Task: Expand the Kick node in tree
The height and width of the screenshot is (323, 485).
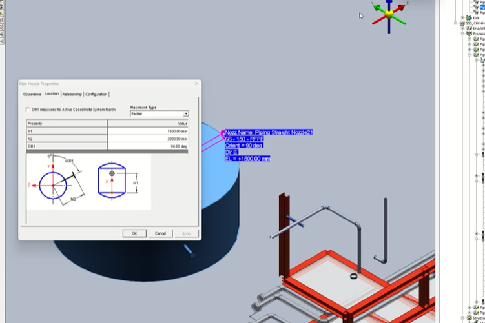Action: click(462, 17)
